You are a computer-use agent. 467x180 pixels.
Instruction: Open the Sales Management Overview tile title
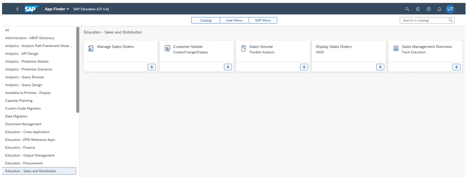click(x=427, y=47)
